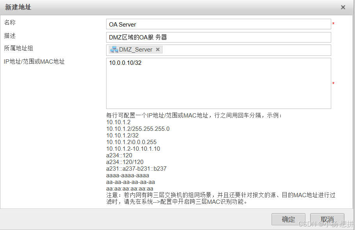Remove the DMZ_Server tag with its x
The height and width of the screenshot is (230, 355).
pyautogui.click(x=158, y=50)
